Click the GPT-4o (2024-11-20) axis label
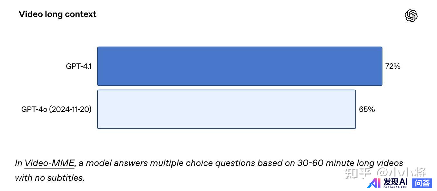This screenshot has height=191, width=437. coord(56,109)
